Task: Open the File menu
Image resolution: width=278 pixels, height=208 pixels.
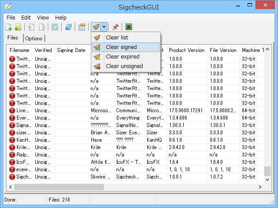Action: [x=11, y=17]
